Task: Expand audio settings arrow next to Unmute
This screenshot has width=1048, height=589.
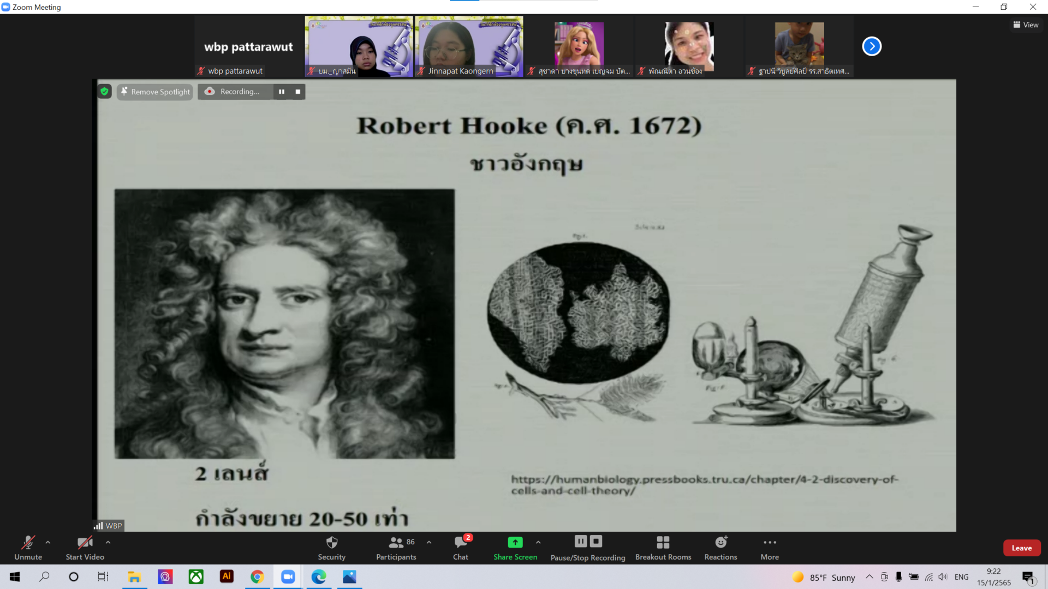Action: pyautogui.click(x=48, y=542)
